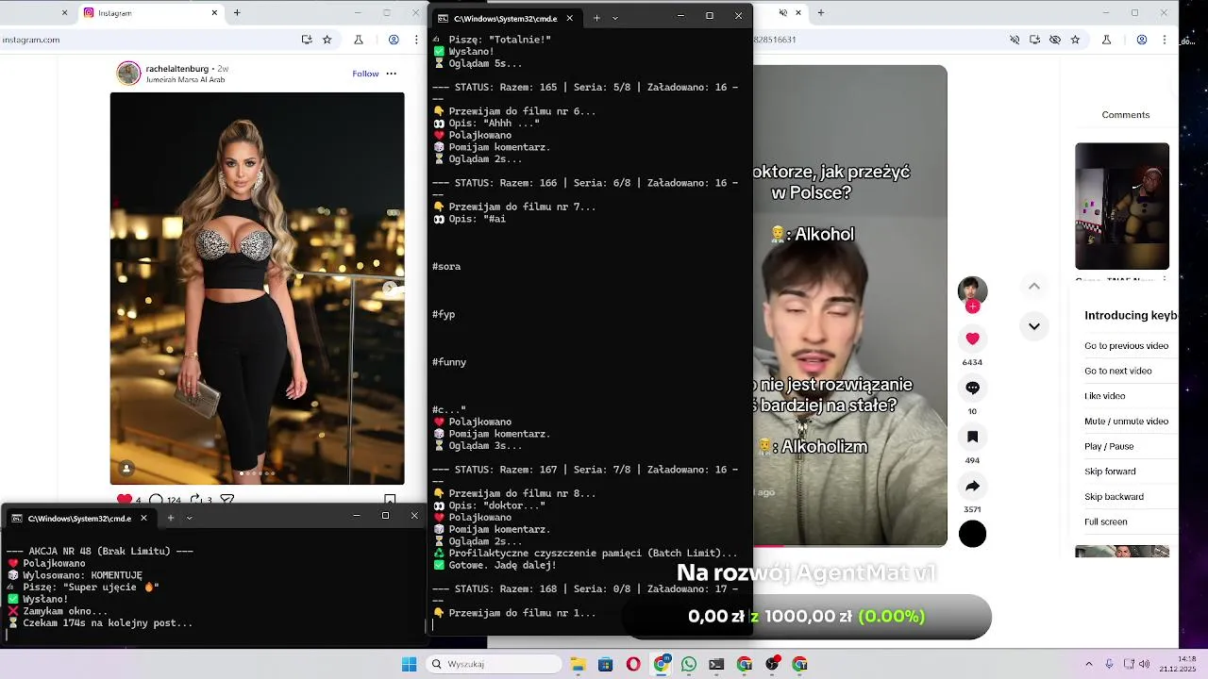Open Jumeirah Marsa Al Arab location link
The image size is (1208, 679).
[185, 80]
